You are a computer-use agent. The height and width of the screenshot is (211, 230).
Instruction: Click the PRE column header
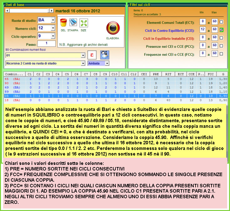coord(156,74)
